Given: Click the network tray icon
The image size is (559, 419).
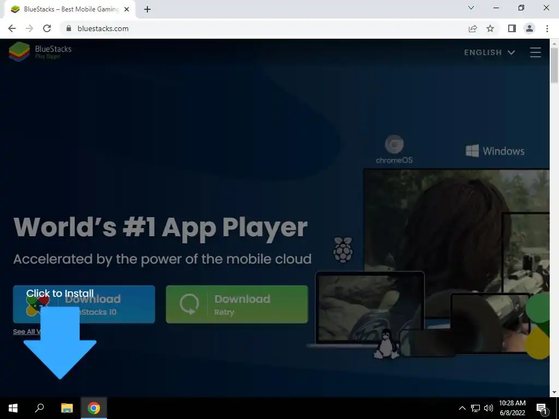Looking at the screenshot, I should (x=475, y=408).
